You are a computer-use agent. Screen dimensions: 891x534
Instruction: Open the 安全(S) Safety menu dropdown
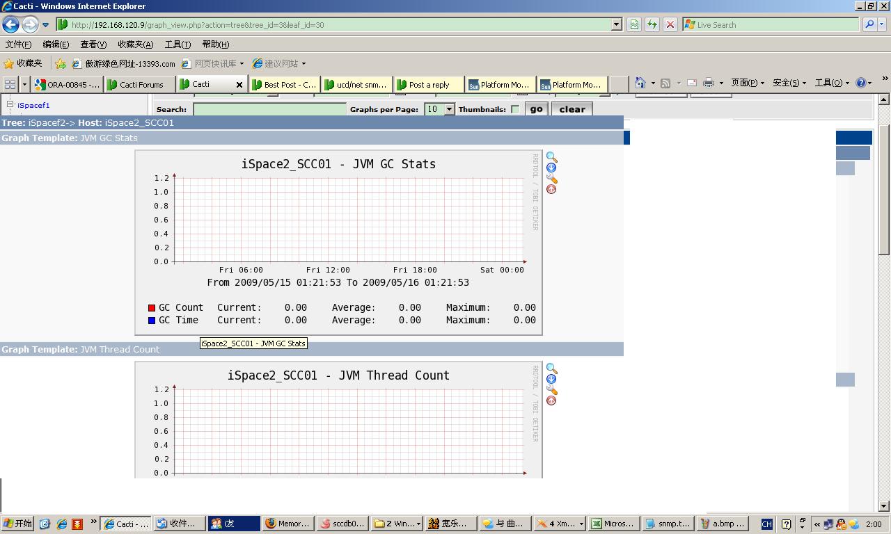(x=789, y=83)
